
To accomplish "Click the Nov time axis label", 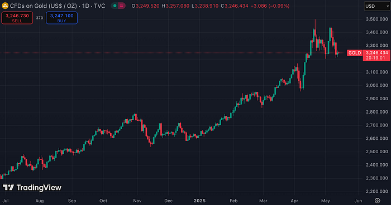I will (137, 201).
